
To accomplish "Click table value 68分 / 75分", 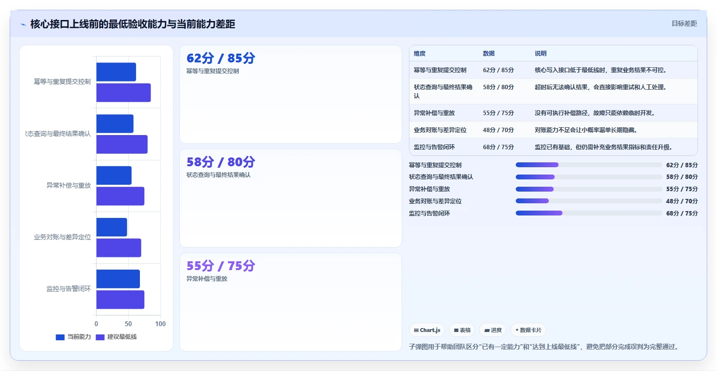I will click(x=499, y=147).
